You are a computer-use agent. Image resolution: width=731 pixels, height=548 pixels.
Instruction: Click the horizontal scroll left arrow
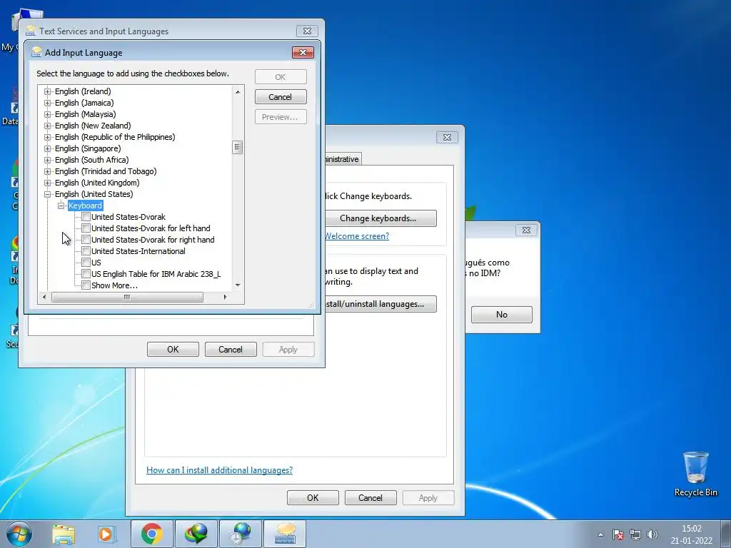click(44, 297)
